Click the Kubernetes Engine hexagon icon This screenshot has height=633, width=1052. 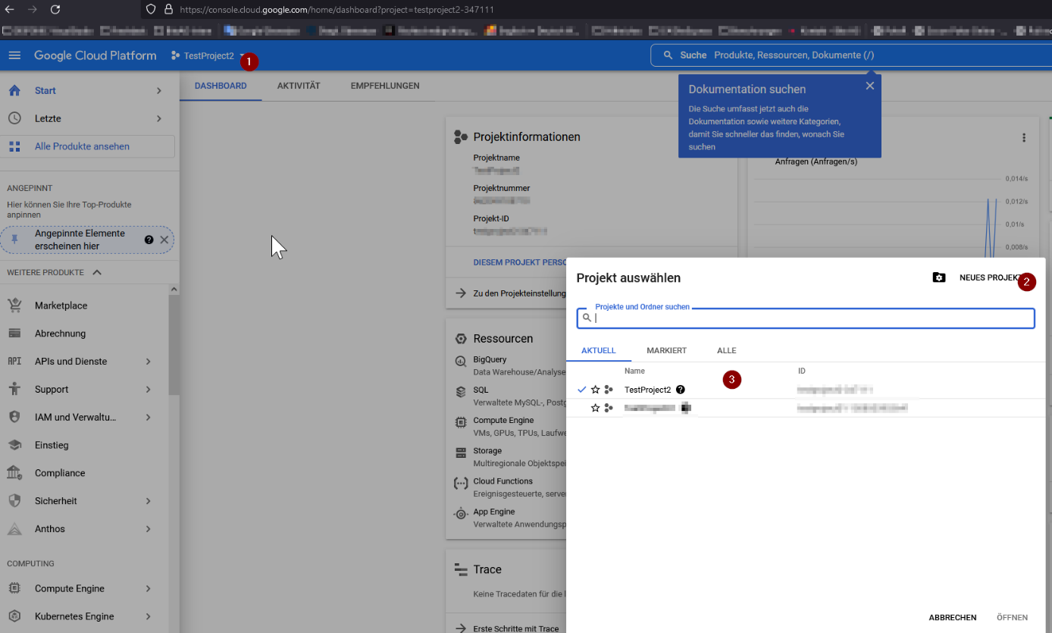click(x=14, y=616)
